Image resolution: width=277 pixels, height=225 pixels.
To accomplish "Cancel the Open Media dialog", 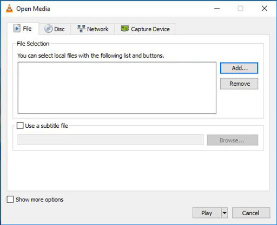I will (x=251, y=213).
